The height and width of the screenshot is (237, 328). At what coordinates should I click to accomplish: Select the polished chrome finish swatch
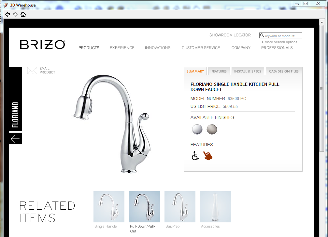(197, 129)
